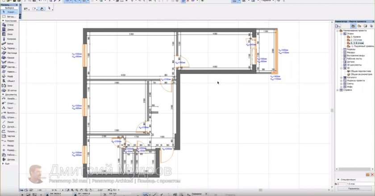Select the Beam (Балка) tool
Screen dimensions: 375x196
coord(9,44)
